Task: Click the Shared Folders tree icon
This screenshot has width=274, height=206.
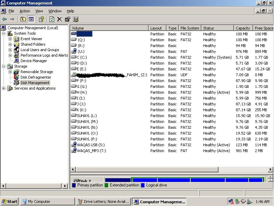Action: 16,44
